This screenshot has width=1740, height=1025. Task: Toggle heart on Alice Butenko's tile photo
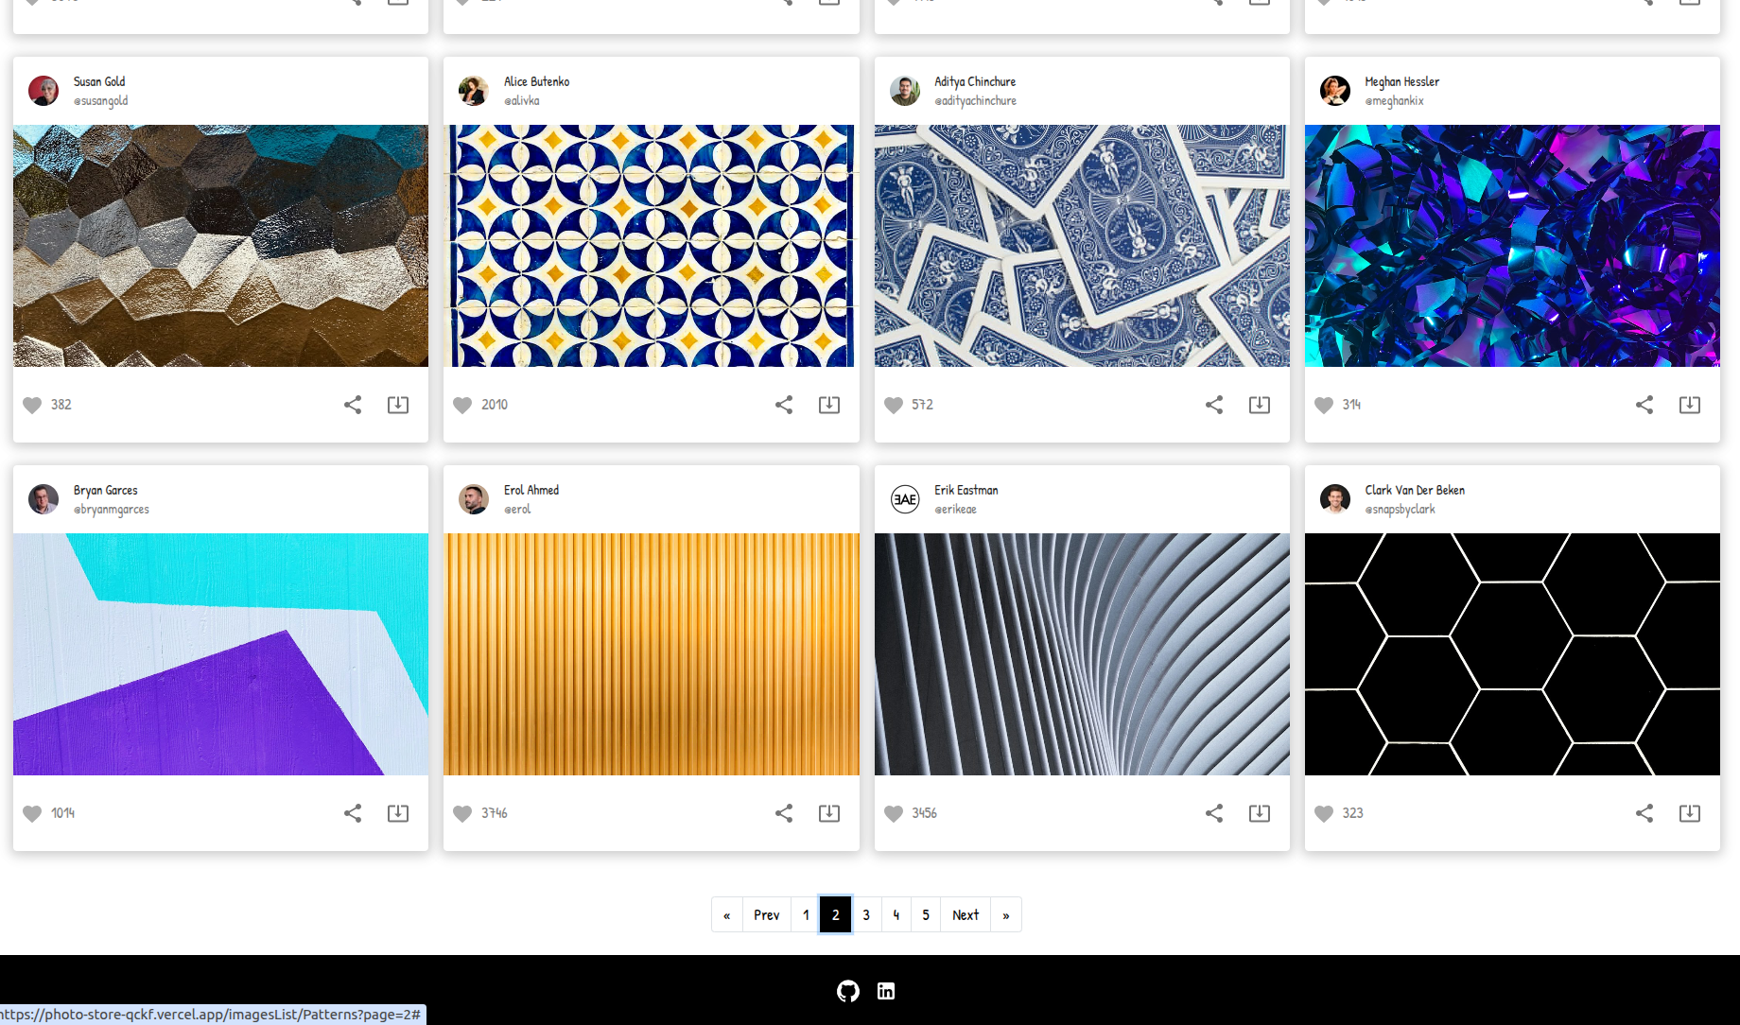pos(462,405)
